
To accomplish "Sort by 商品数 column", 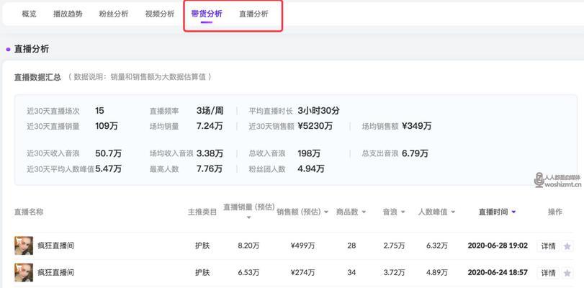I will point(351,212).
